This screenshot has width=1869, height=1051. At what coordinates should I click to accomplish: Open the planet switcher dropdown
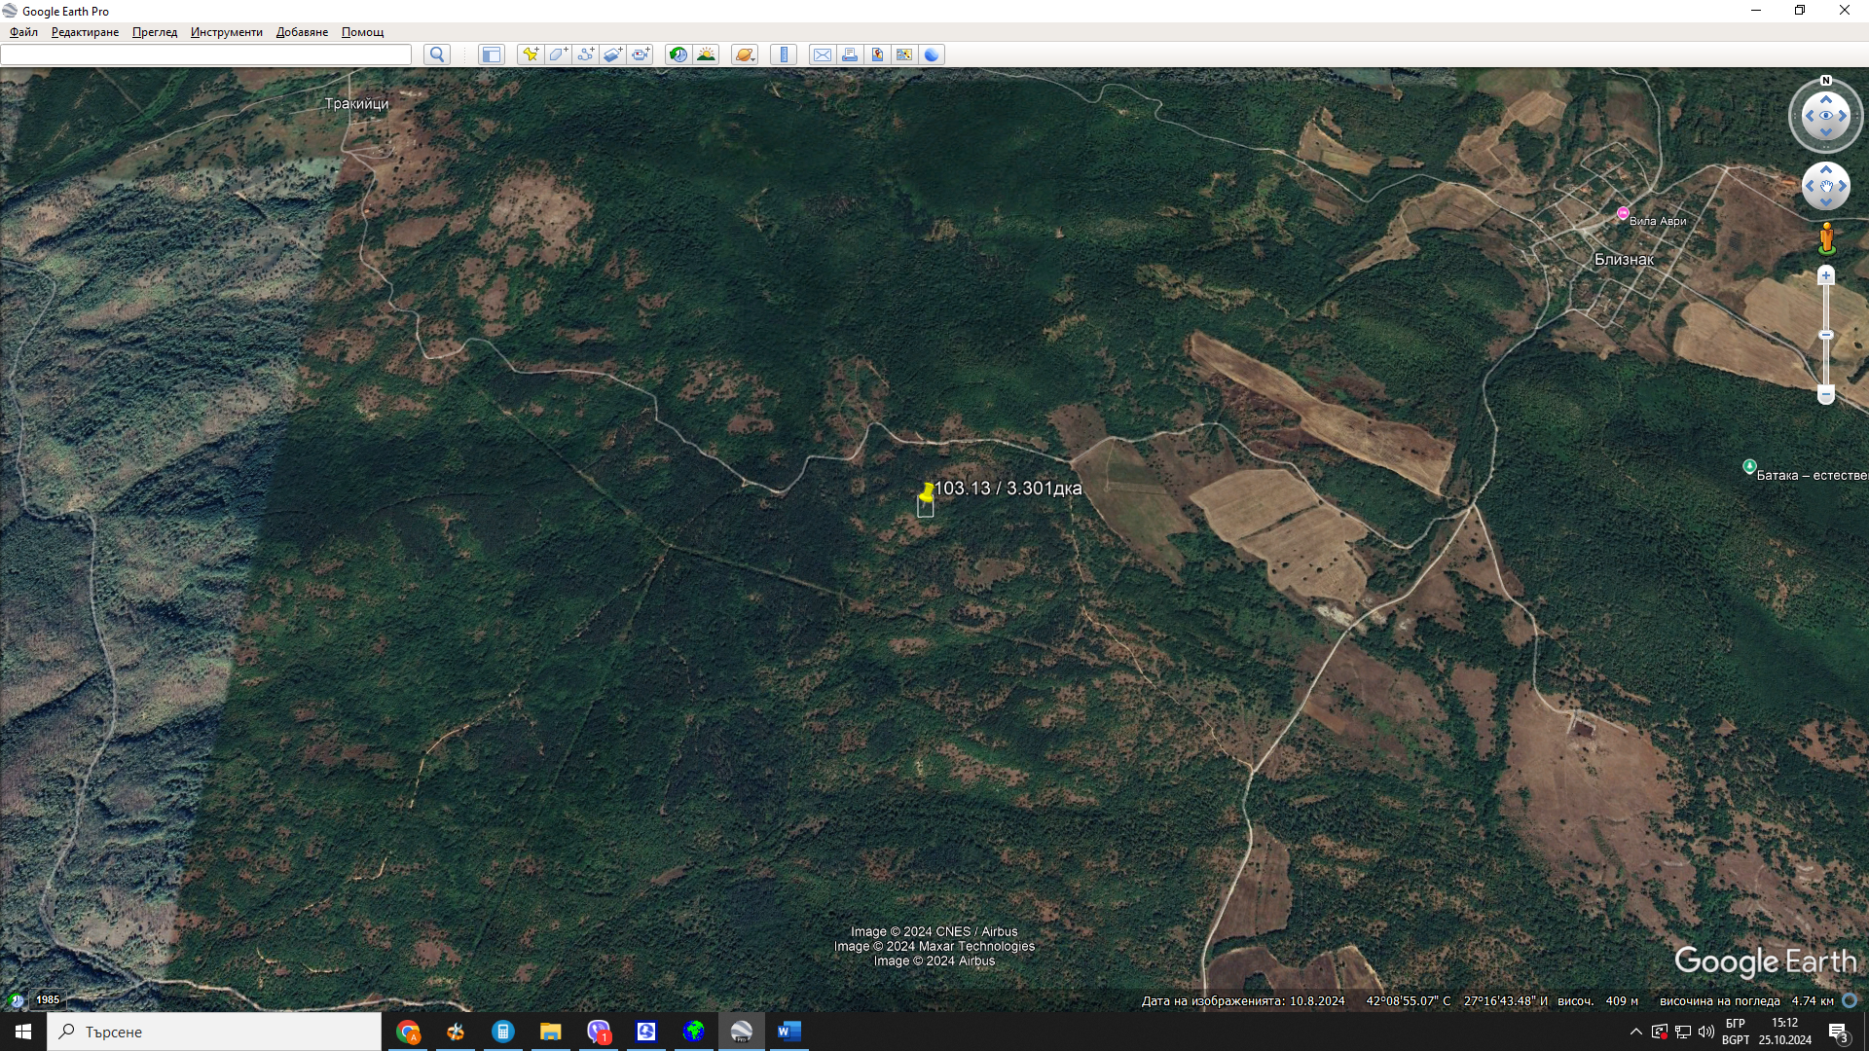click(745, 54)
